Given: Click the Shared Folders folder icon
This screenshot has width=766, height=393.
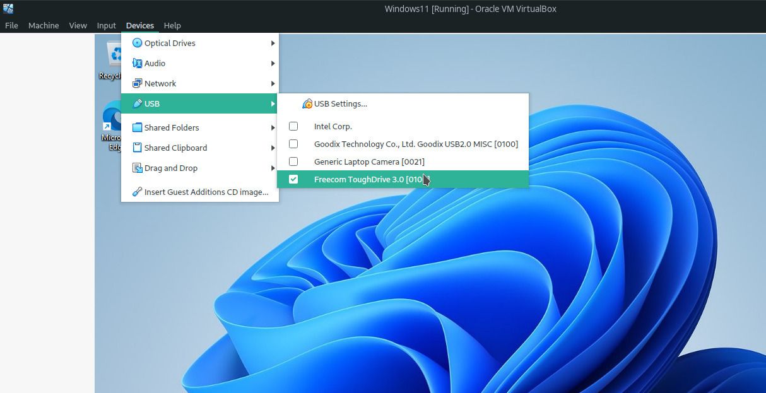Looking at the screenshot, I should click(x=137, y=127).
